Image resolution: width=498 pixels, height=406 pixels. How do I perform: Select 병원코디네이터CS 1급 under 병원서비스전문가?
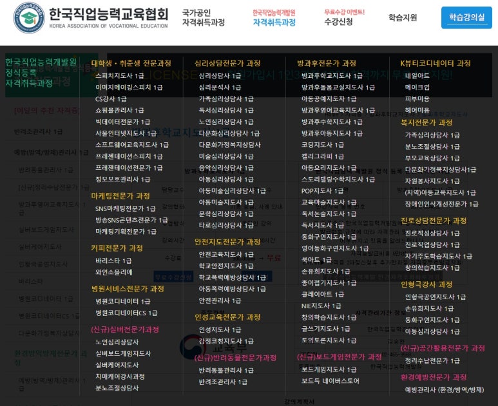126,313
